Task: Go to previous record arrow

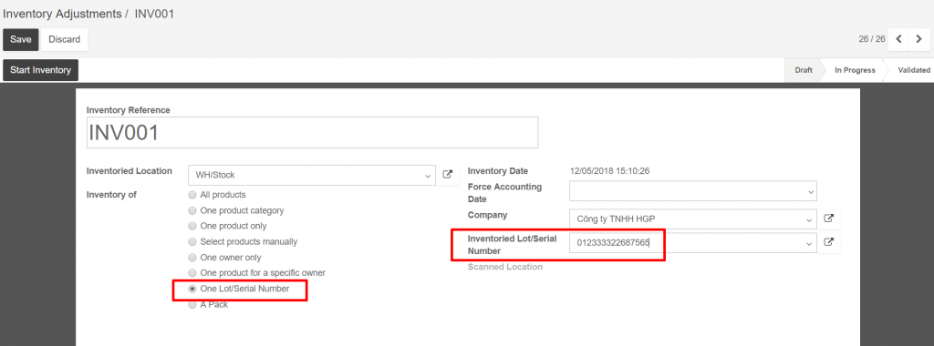Action: [x=898, y=39]
